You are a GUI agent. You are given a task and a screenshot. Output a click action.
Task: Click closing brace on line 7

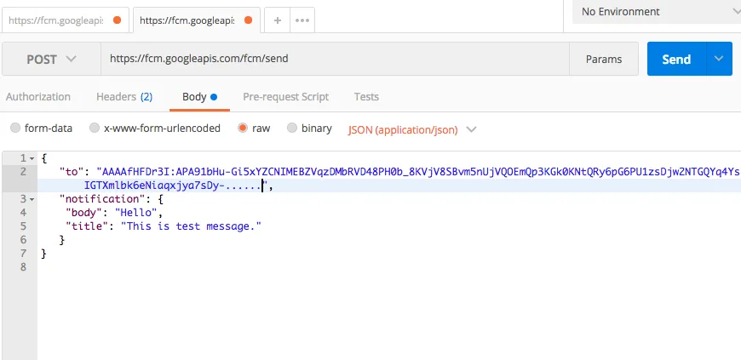[44, 254]
